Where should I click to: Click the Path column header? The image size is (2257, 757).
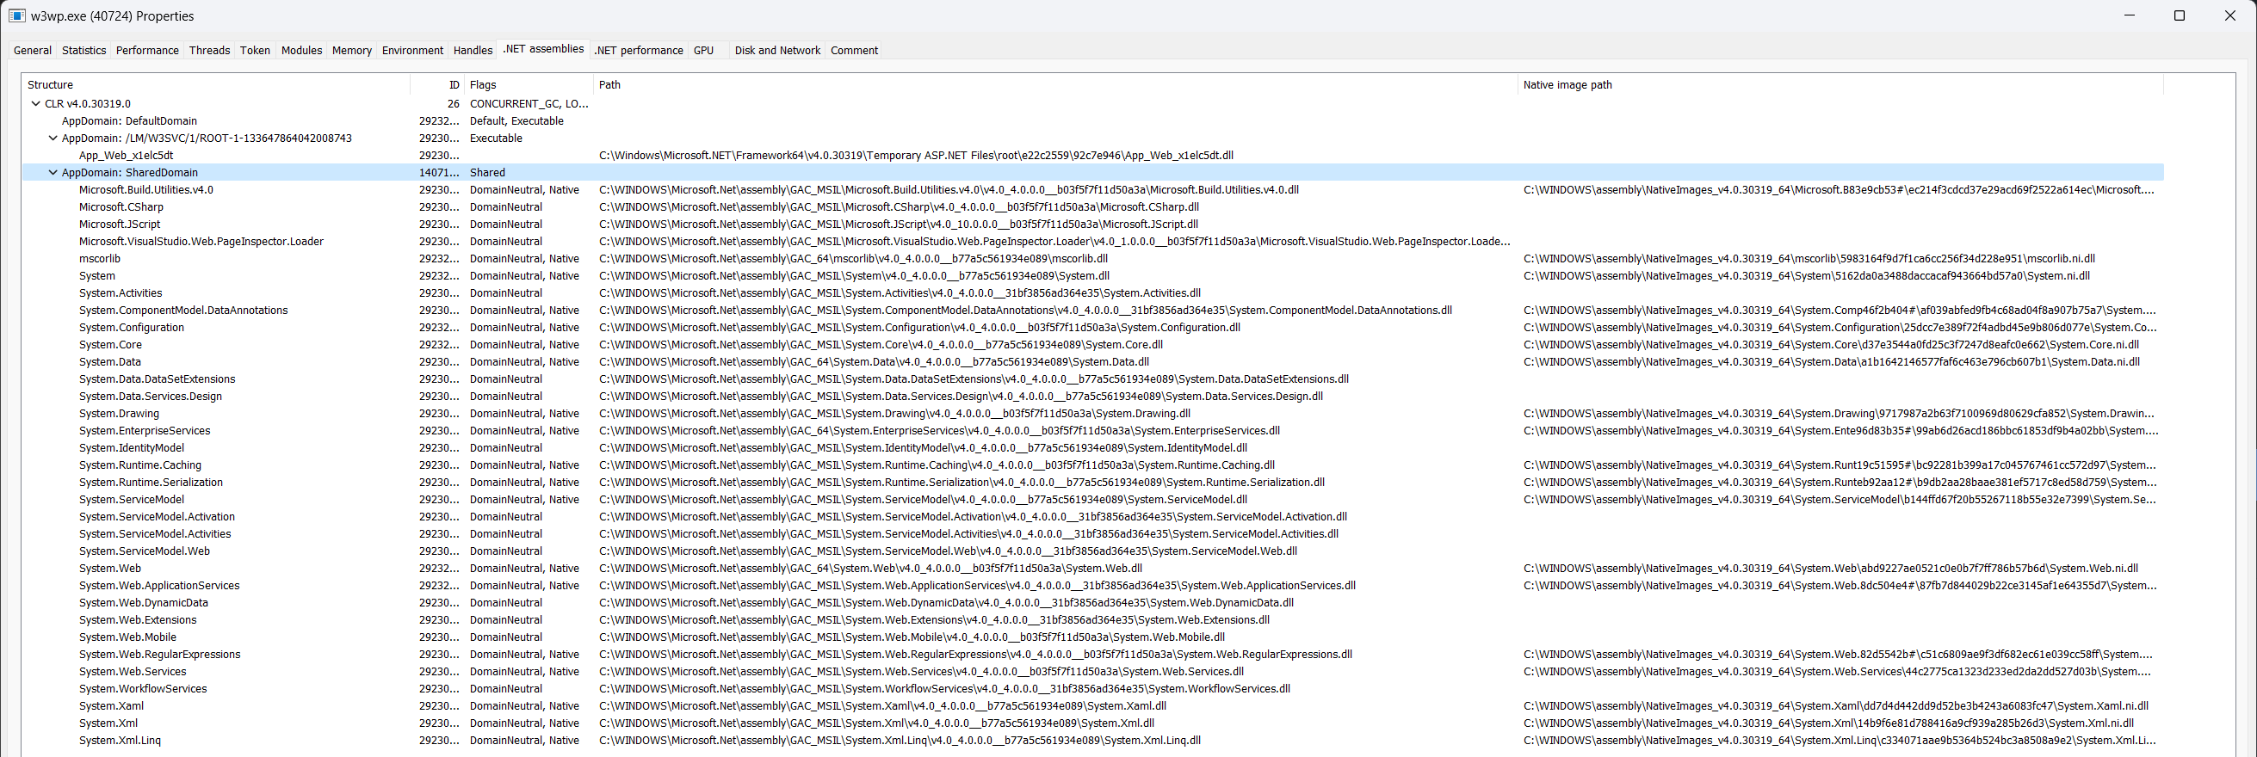(609, 85)
